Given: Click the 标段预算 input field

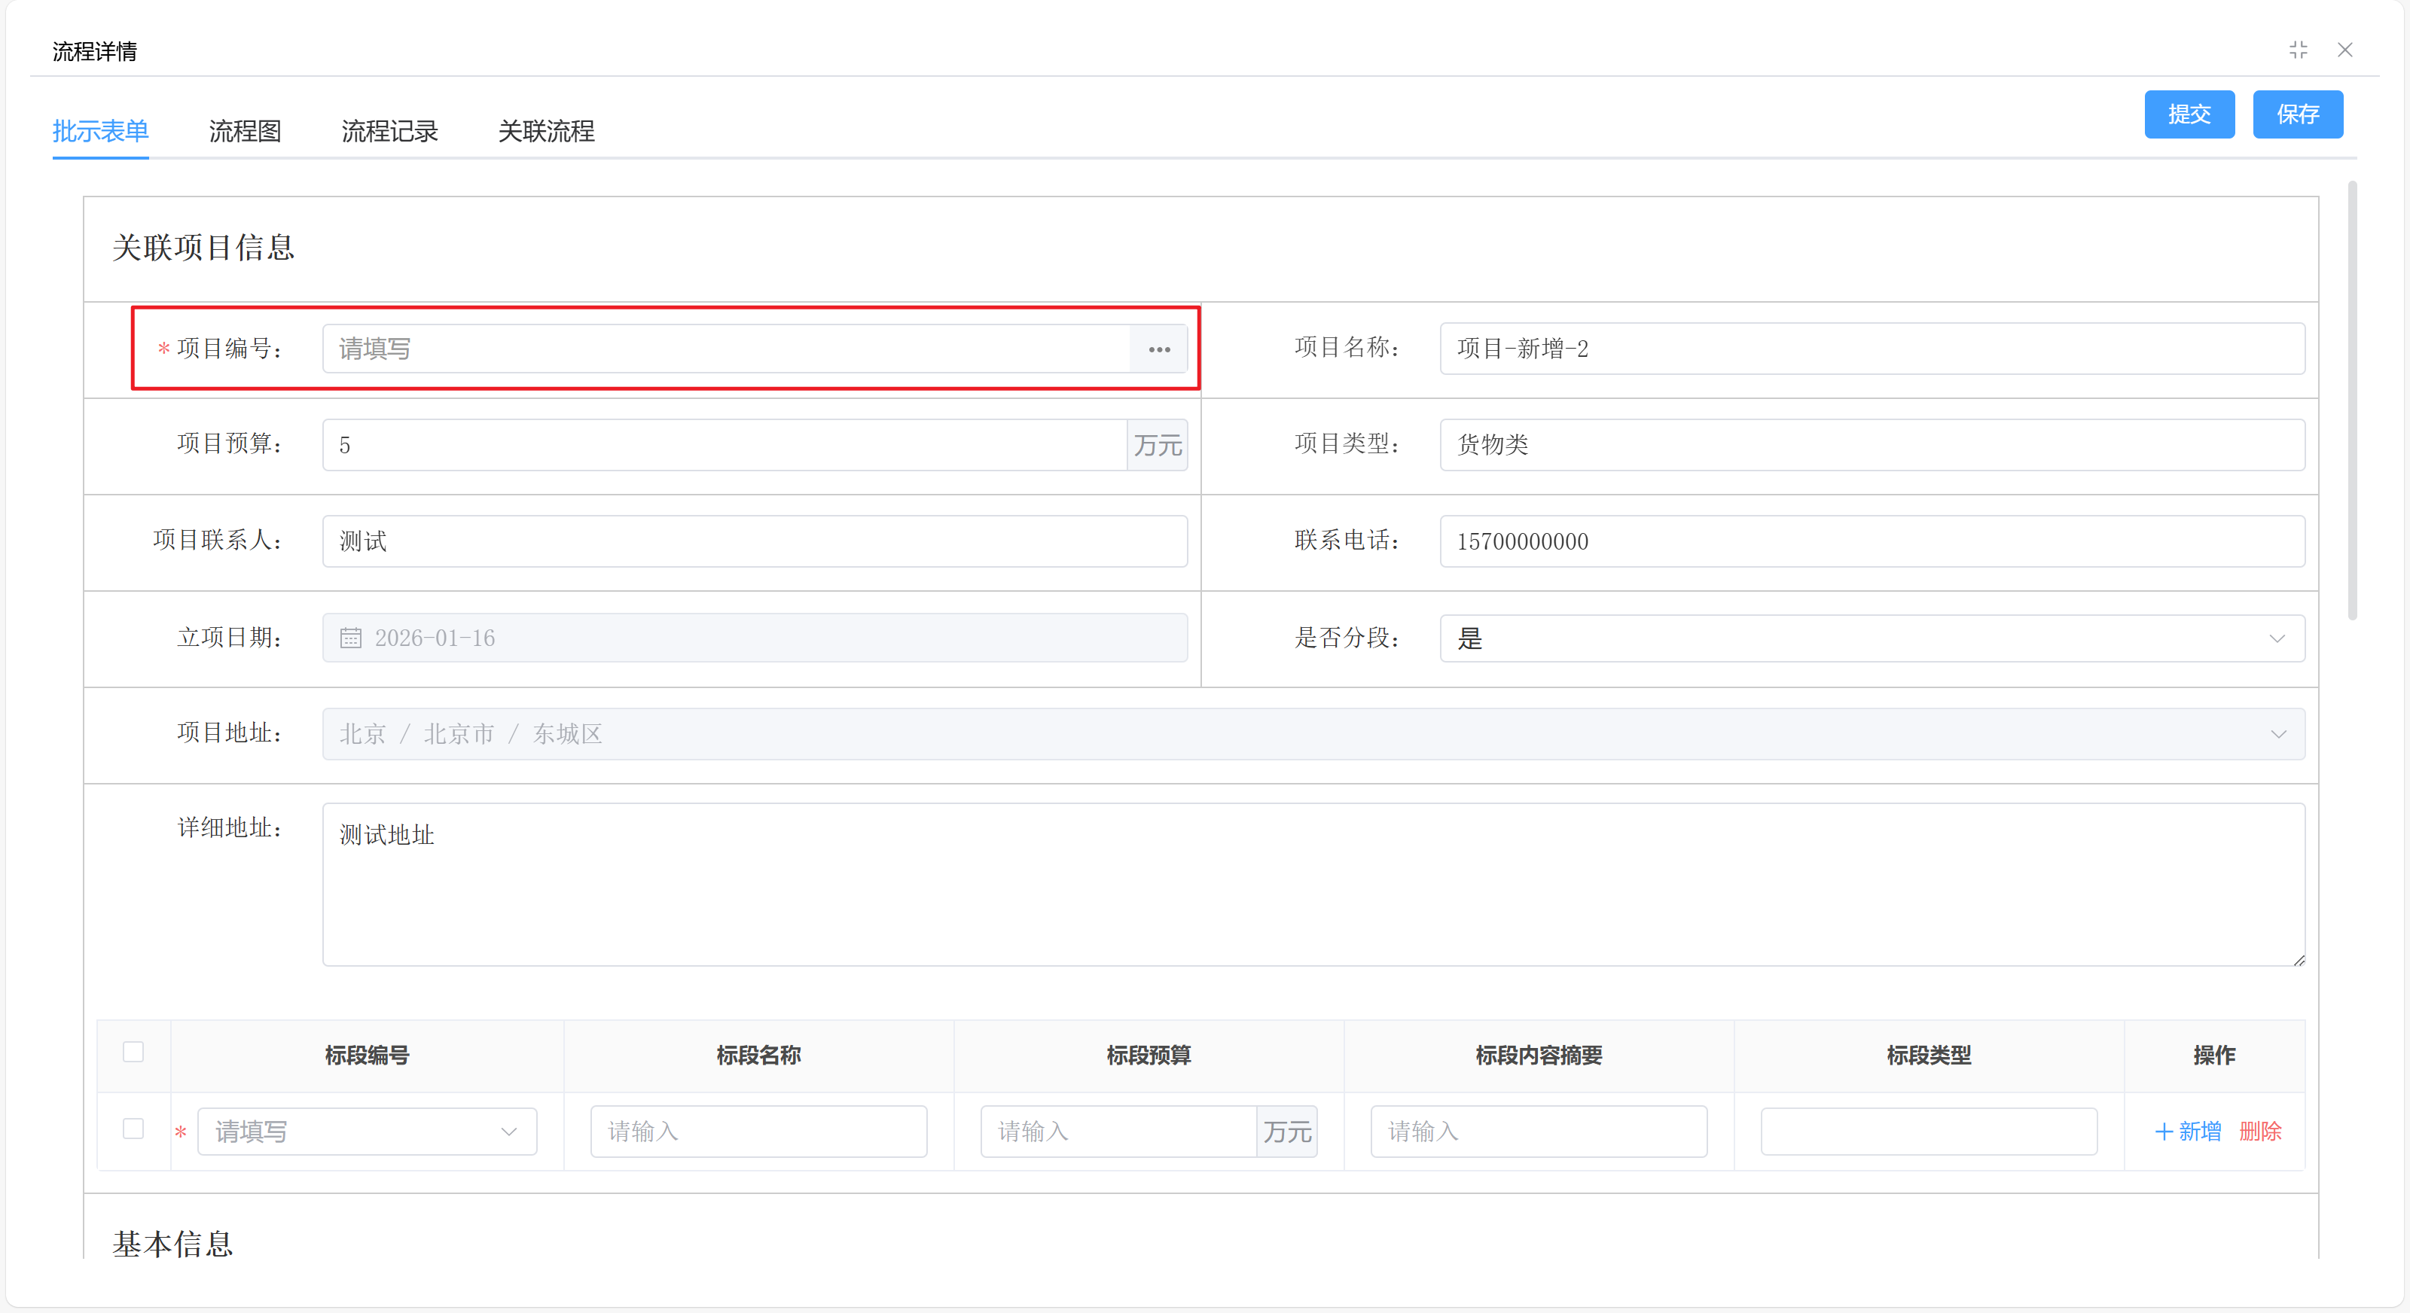Looking at the screenshot, I should (x=1119, y=1132).
